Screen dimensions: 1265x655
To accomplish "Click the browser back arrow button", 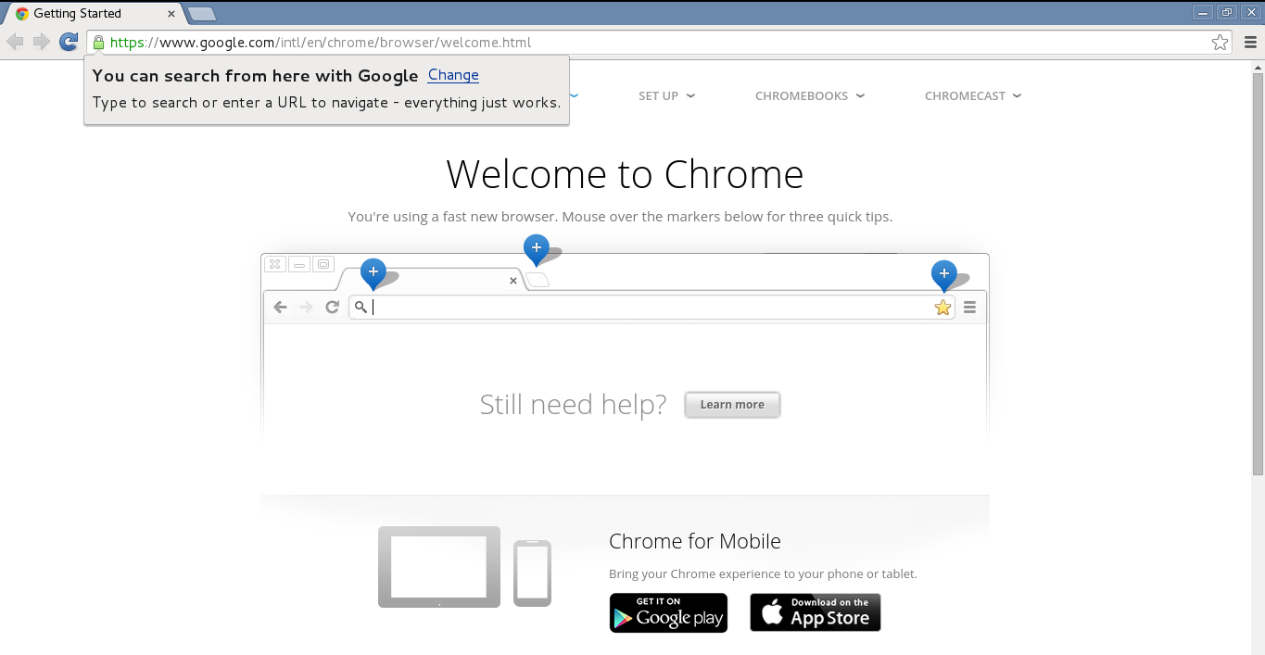I will (x=15, y=42).
